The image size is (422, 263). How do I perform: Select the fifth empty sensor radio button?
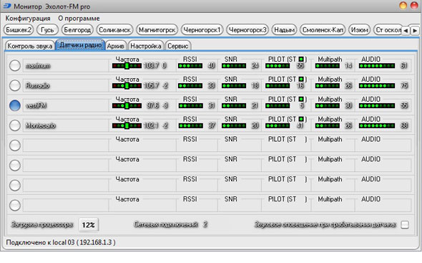pos(15,145)
